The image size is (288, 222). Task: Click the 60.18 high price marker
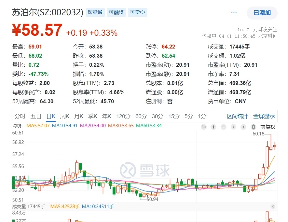[258, 134]
